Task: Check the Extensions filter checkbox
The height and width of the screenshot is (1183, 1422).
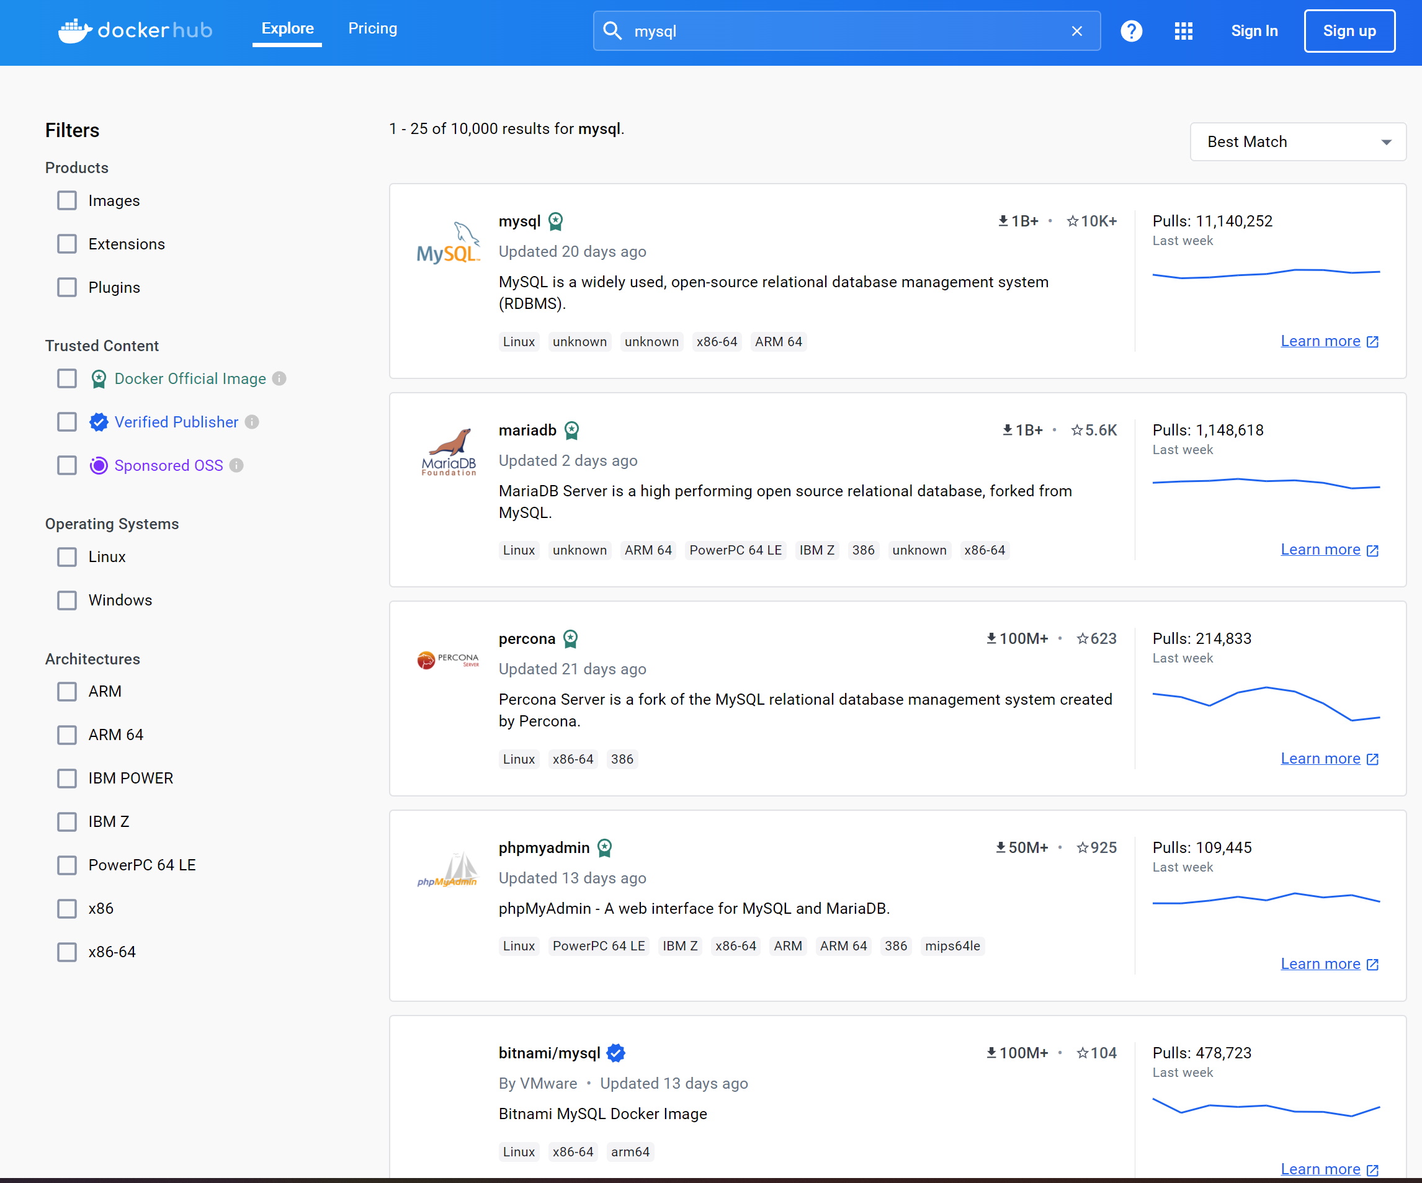Action: pyautogui.click(x=67, y=244)
